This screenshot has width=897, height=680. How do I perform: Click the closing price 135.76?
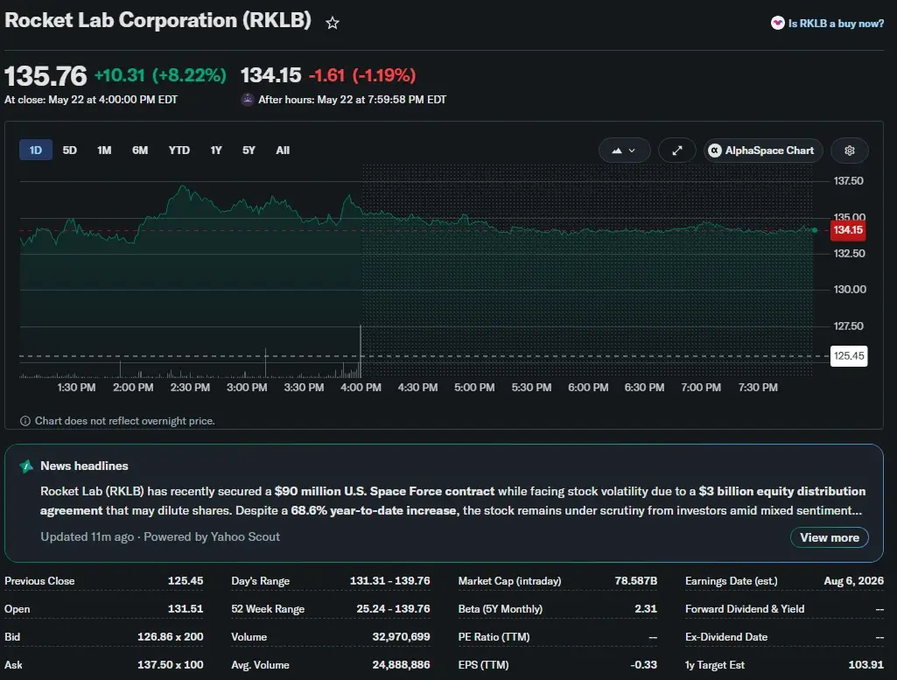[x=46, y=75]
